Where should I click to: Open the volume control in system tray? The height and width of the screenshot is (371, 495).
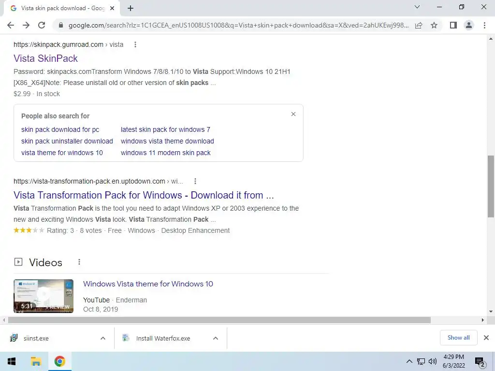[x=433, y=361]
